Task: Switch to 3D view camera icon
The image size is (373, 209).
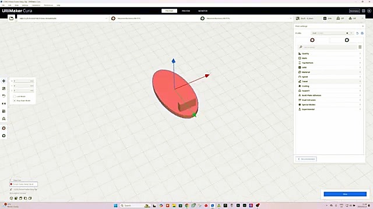Action: pyautogui.click(x=11, y=198)
